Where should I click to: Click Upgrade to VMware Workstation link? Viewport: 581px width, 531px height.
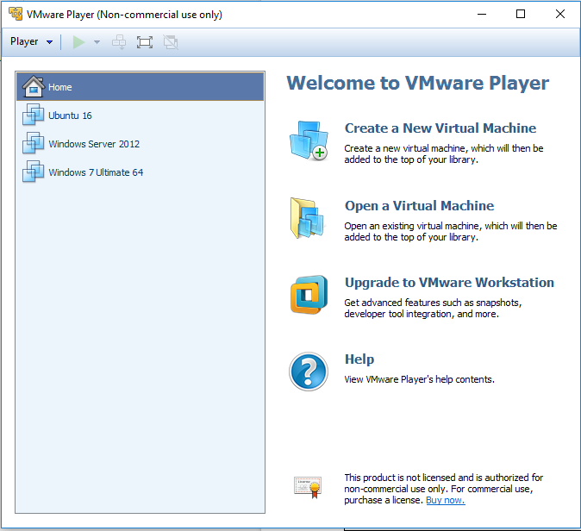click(449, 283)
